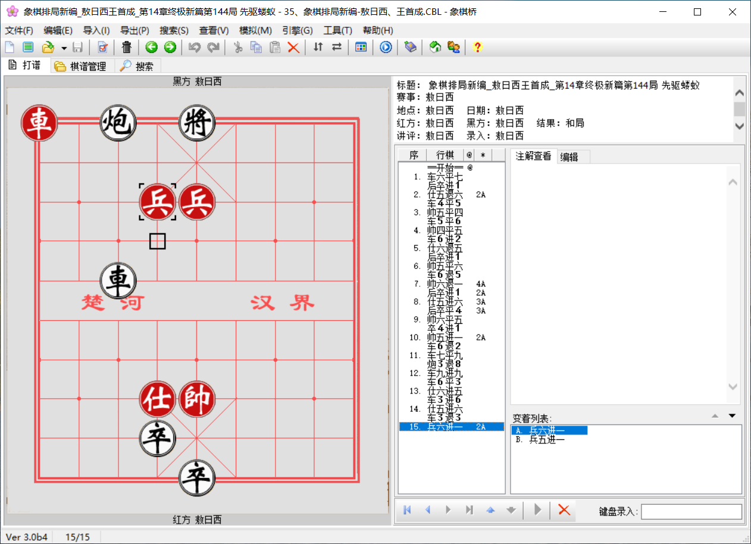751x544 pixels.
Task: Step forward one move
Action: tap(448, 510)
